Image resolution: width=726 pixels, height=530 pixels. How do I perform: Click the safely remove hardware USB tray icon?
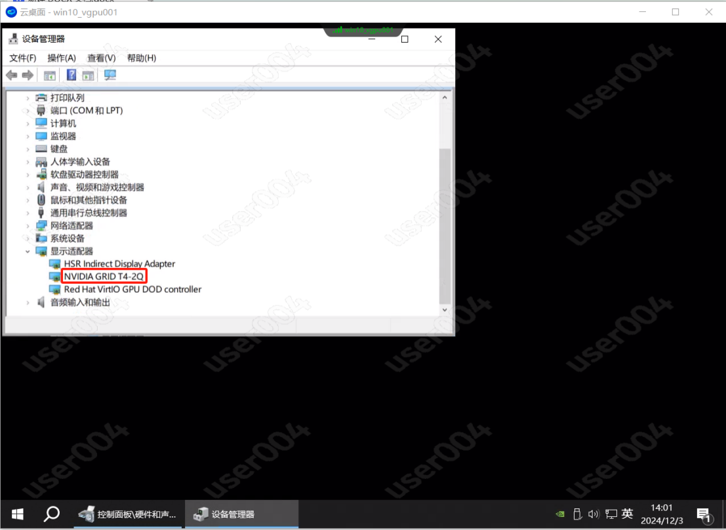tap(577, 514)
